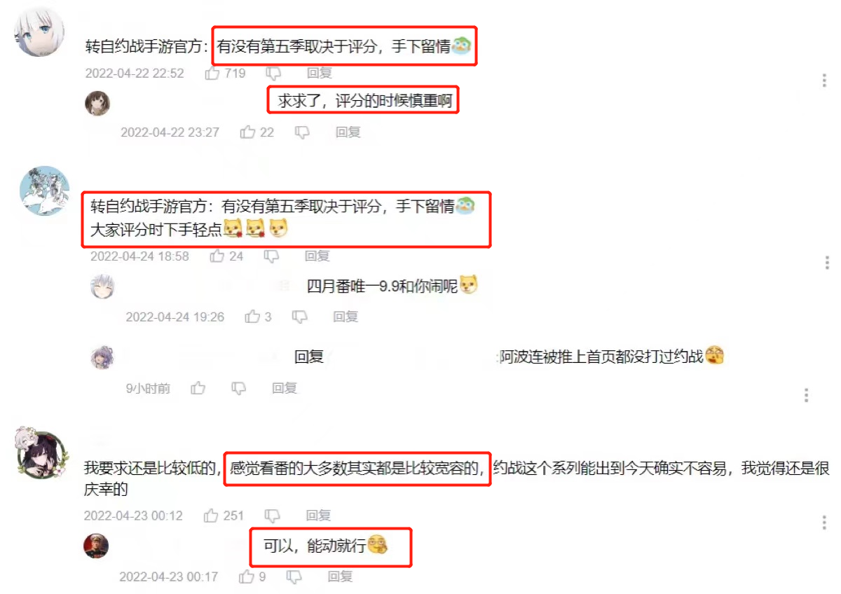The width and height of the screenshot is (841, 594).
Task: Like the reply posted 9小时前
Action: point(198,387)
